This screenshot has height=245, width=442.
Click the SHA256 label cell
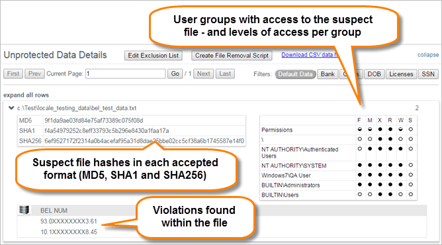pos(30,141)
